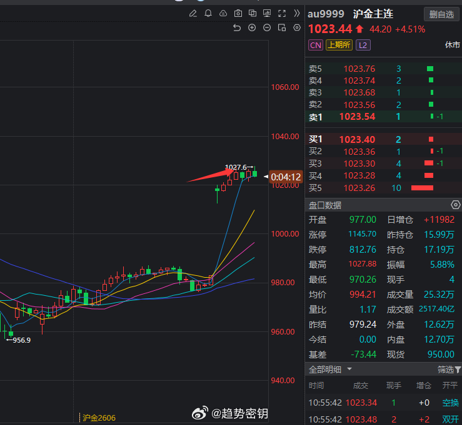Viewport: 462px width, 425px height.
Task: Undo with the back arrow icon
Action: (x=237, y=28)
